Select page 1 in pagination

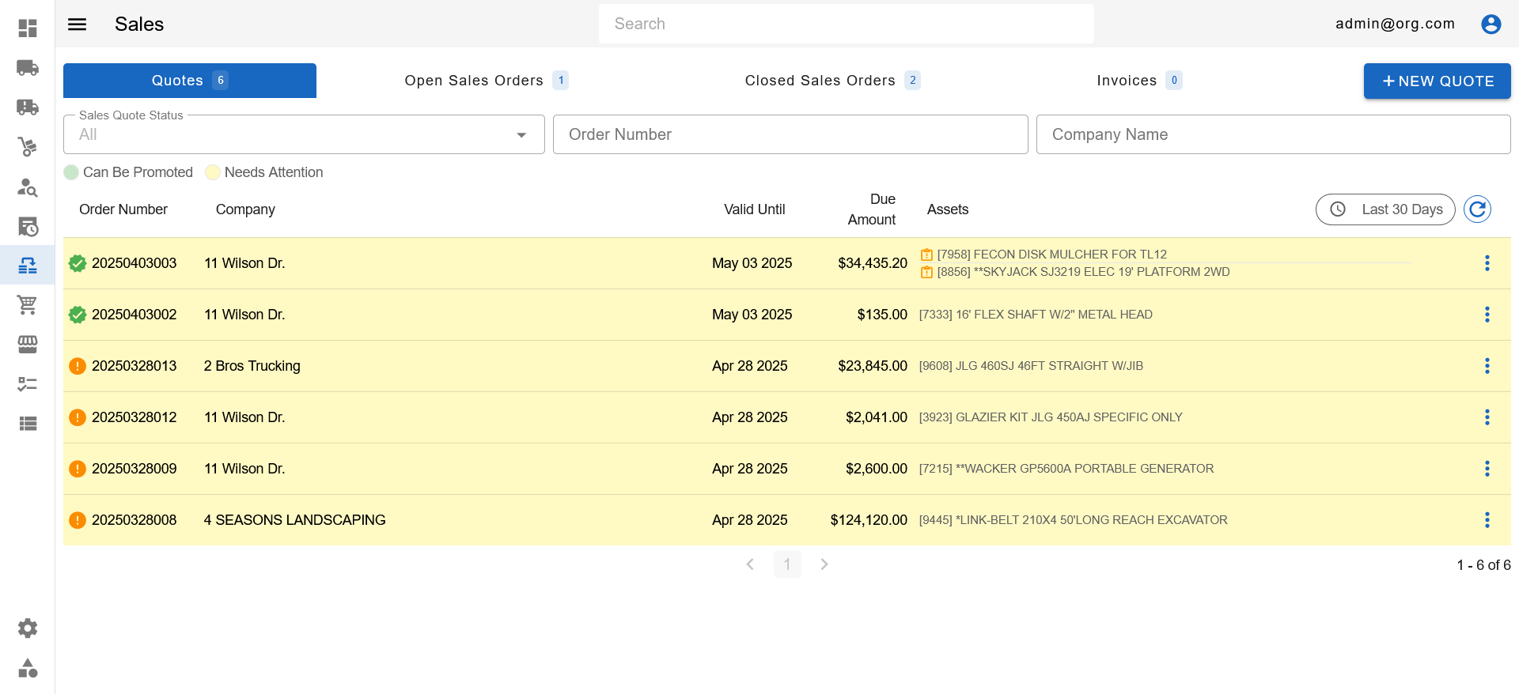(x=787, y=564)
